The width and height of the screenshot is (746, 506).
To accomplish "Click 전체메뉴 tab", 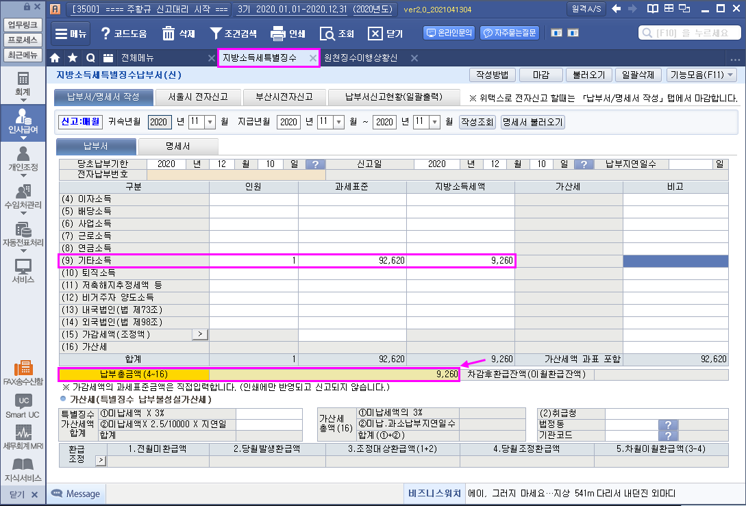I will (x=138, y=58).
